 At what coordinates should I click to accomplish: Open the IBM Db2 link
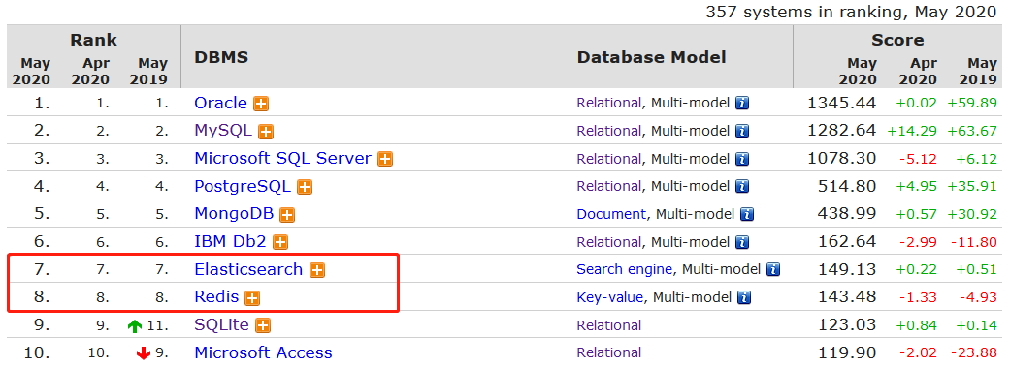(231, 242)
